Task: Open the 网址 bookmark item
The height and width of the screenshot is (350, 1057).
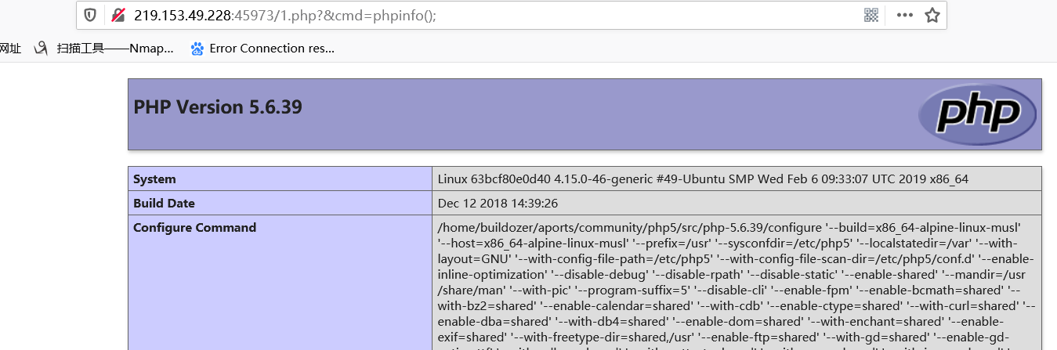Action: [x=10, y=49]
